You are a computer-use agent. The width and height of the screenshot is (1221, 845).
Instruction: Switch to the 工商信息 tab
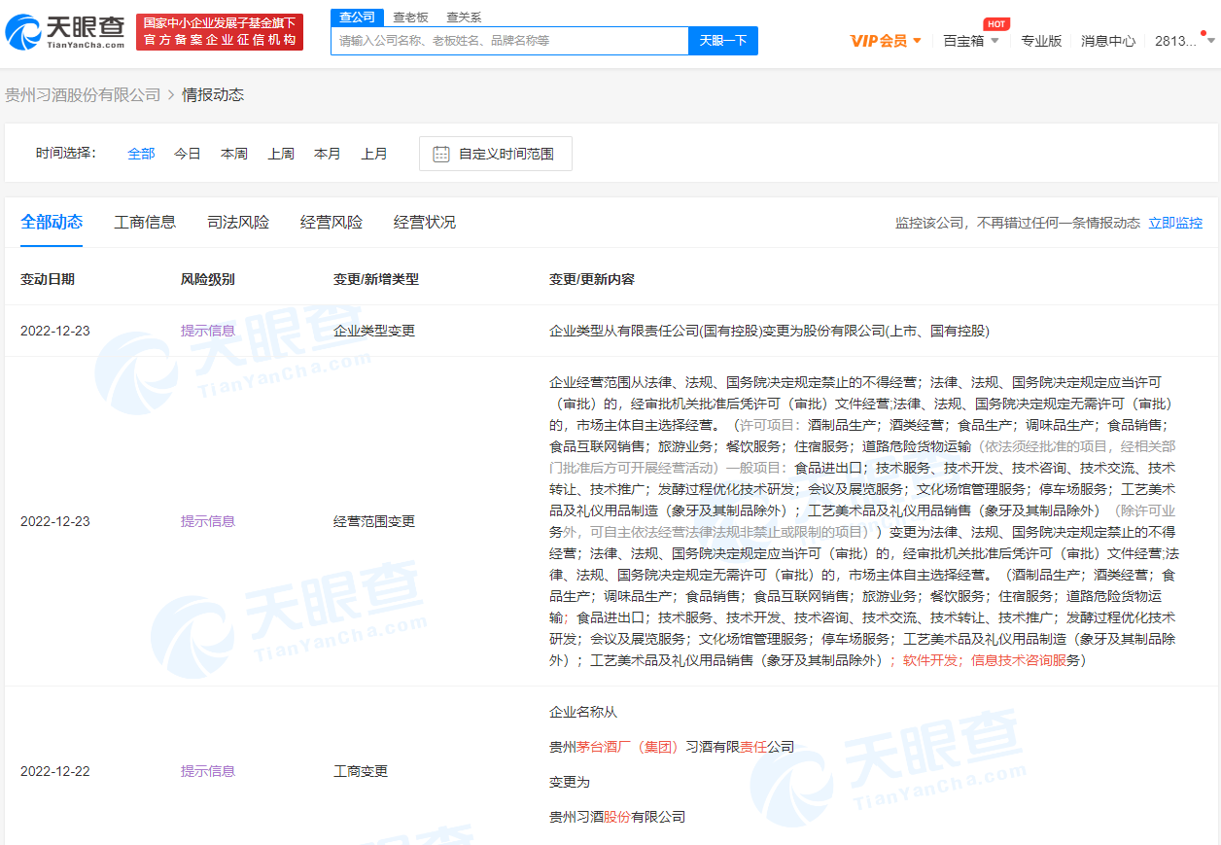point(145,222)
